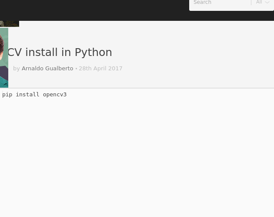Click the dot separator after author name
Image resolution: width=274 pixels, height=217 pixels.
[76, 69]
